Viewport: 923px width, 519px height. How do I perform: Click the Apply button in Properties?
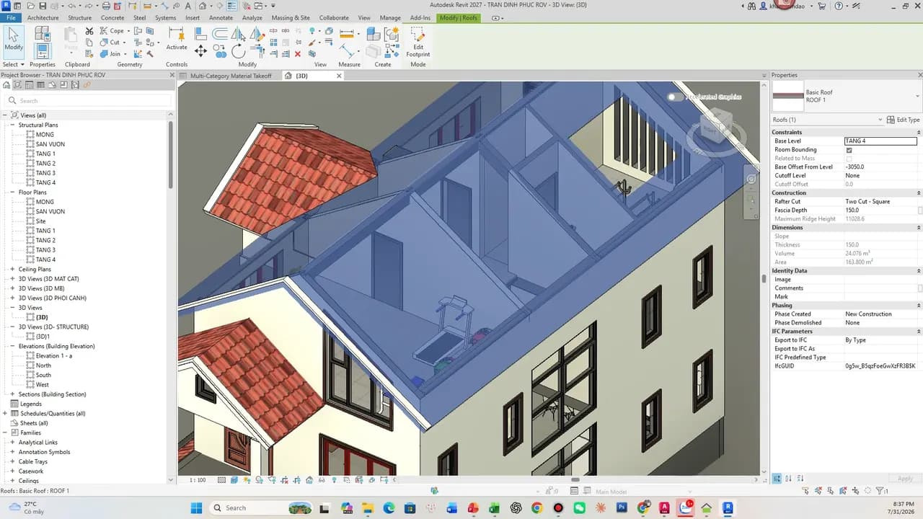[905, 479]
